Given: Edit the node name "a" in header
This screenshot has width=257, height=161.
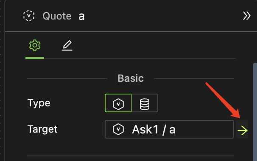Looking at the screenshot, I should pyautogui.click(x=81, y=17).
